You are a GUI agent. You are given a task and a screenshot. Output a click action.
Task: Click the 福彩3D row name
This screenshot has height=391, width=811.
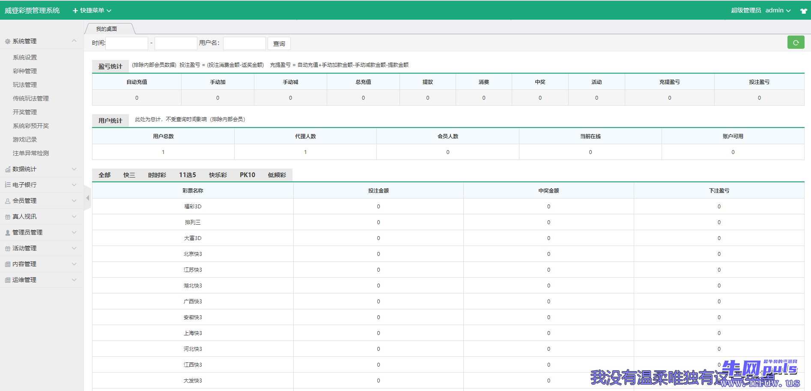click(x=193, y=207)
